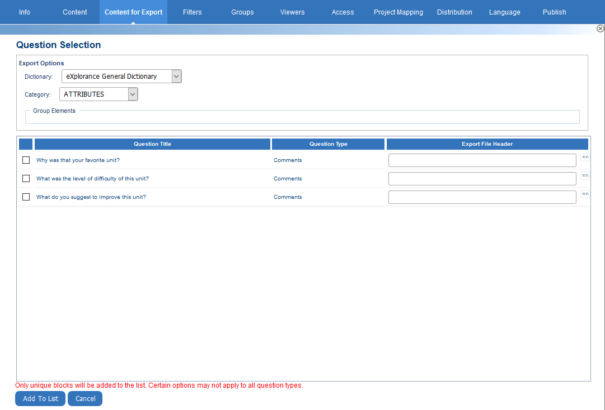Click 'Why was that your favorite unit?' text

[x=78, y=160]
